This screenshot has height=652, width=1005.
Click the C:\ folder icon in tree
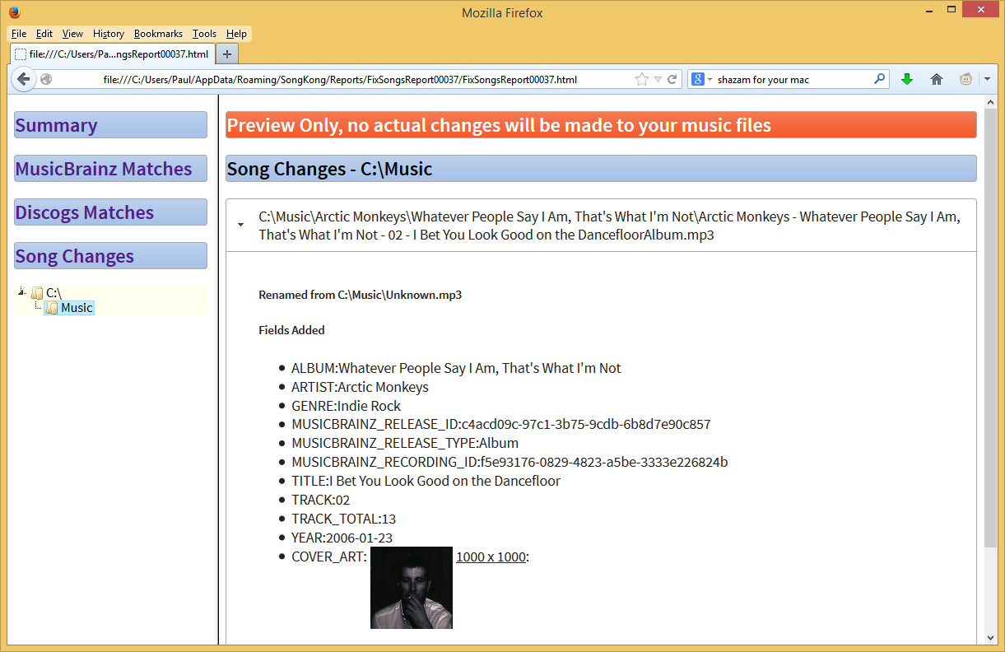[x=37, y=293]
